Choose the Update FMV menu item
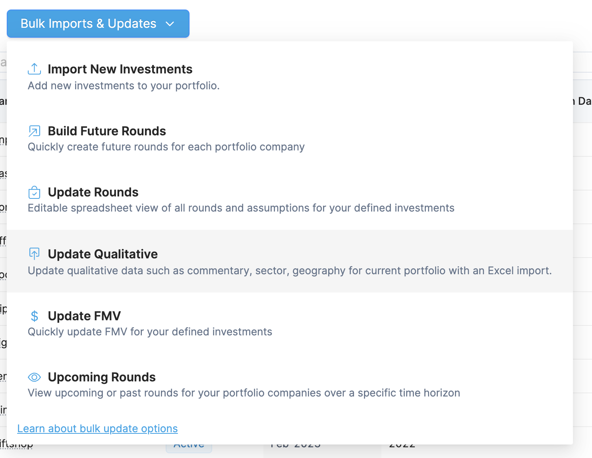Viewport: 592px width, 458px height. (84, 316)
